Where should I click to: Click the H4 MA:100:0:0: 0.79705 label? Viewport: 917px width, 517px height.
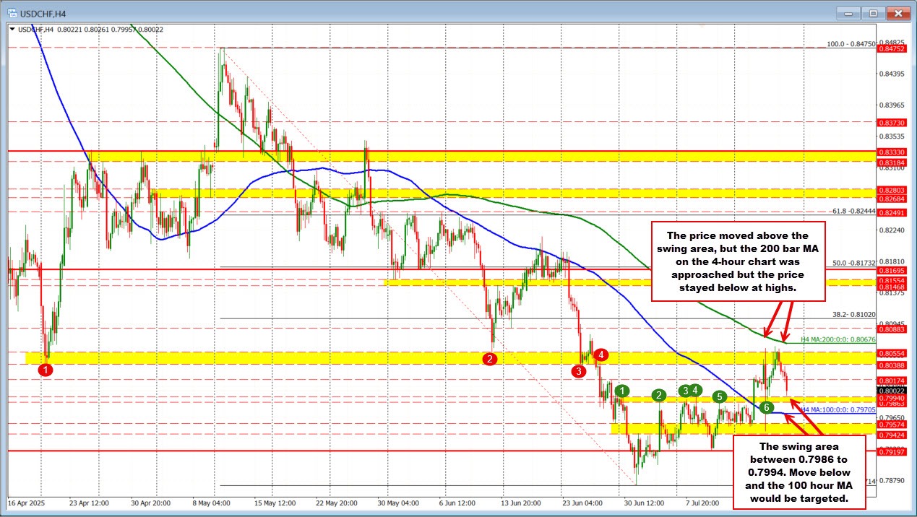[x=838, y=409]
